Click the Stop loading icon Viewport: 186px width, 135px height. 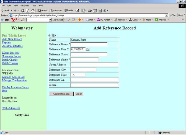click(x=22, y=11)
